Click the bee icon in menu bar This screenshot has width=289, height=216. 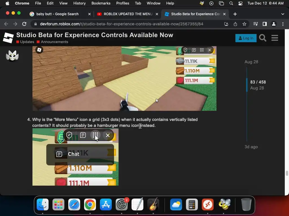pos(202,3)
